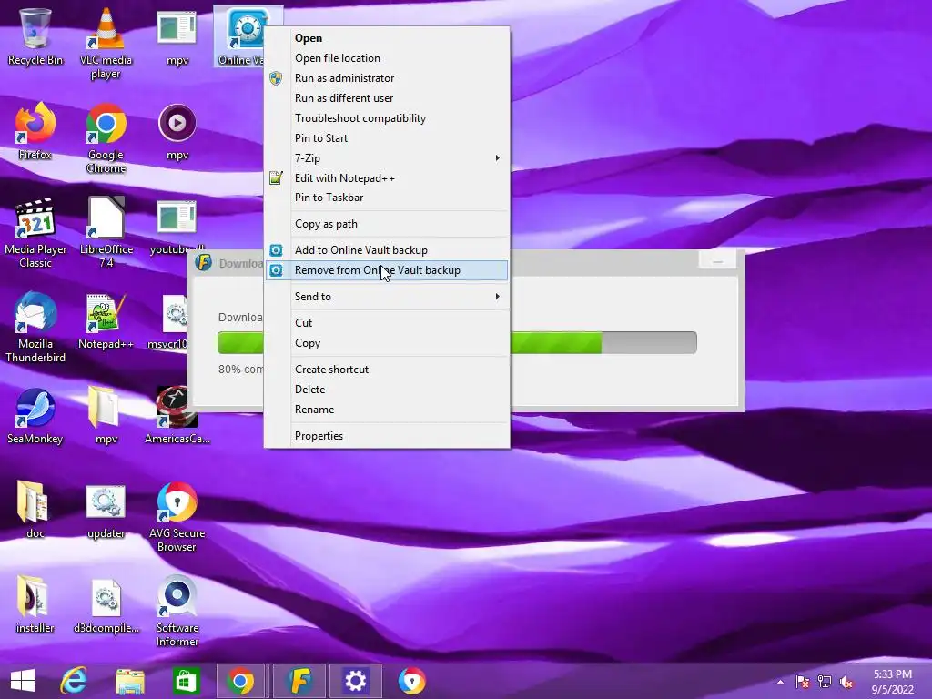Choose Troubleshoot compatibility
Screen dimensions: 932x699
386,118
